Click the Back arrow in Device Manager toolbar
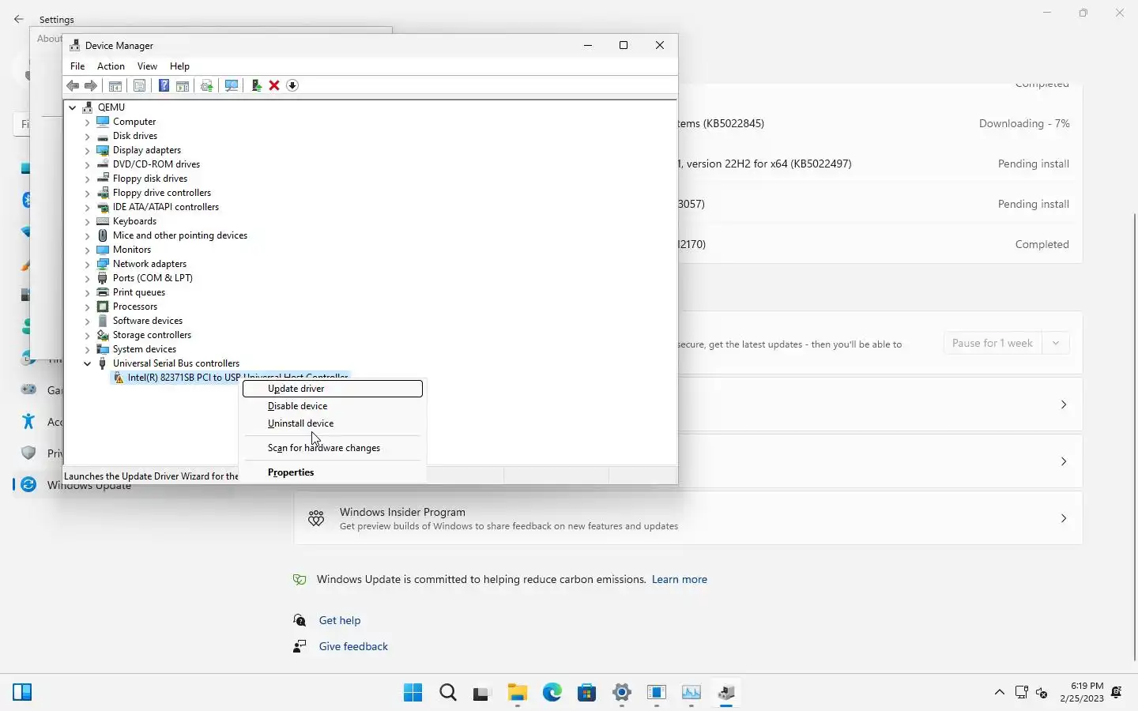 73,85
